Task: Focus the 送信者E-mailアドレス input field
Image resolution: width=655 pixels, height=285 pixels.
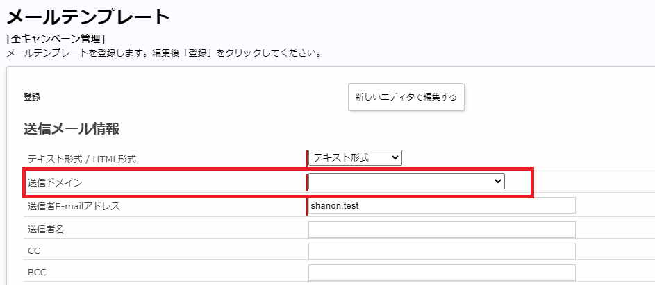Action: 442,206
